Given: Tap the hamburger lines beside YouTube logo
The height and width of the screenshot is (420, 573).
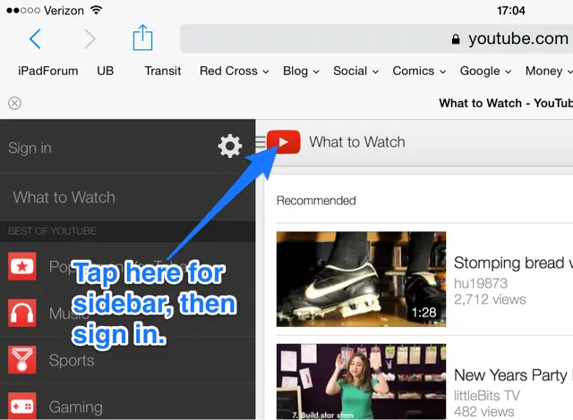Looking at the screenshot, I should click(261, 142).
